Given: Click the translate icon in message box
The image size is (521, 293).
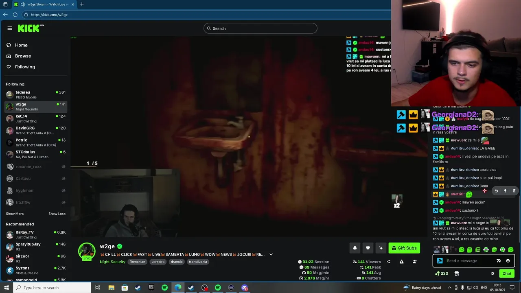Looking at the screenshot, I should pos(499,261).
